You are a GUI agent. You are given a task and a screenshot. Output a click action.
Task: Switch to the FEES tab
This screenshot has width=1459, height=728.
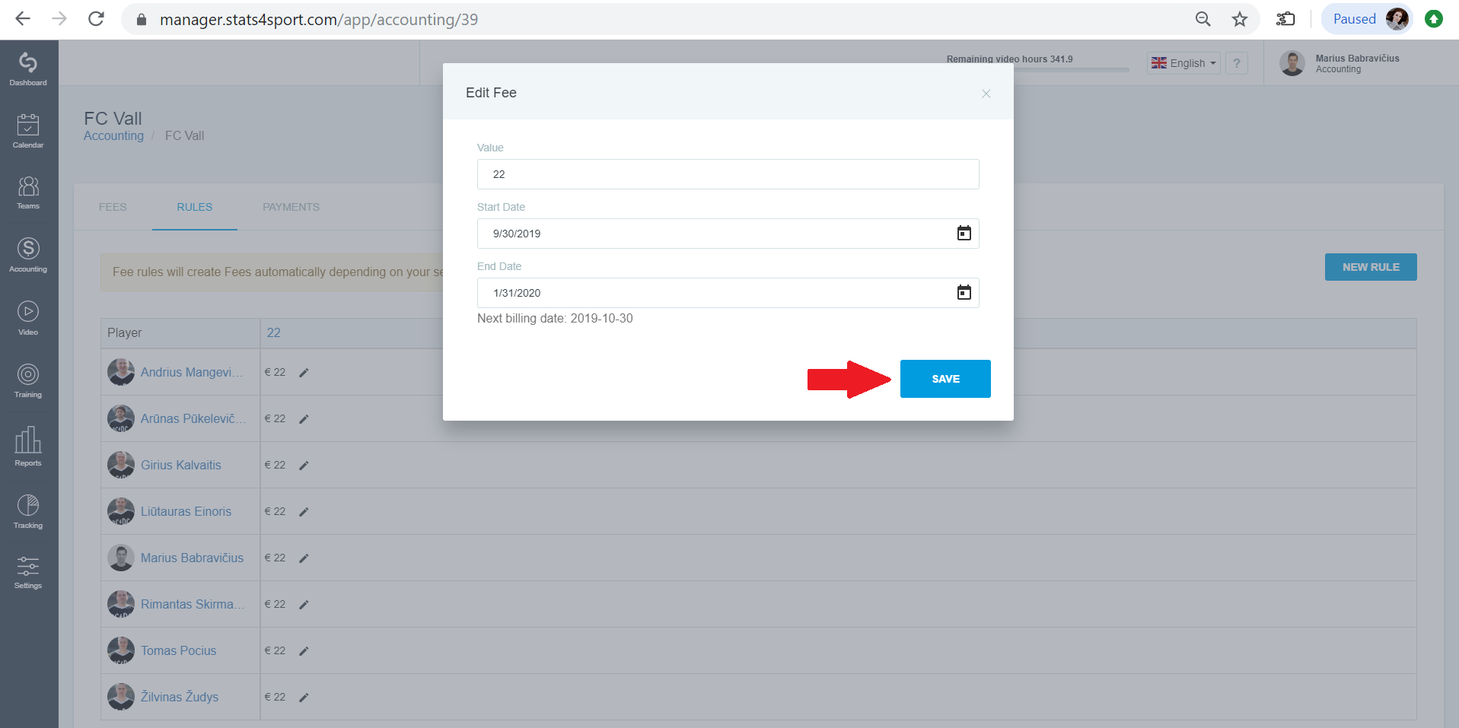coord(113,207)
